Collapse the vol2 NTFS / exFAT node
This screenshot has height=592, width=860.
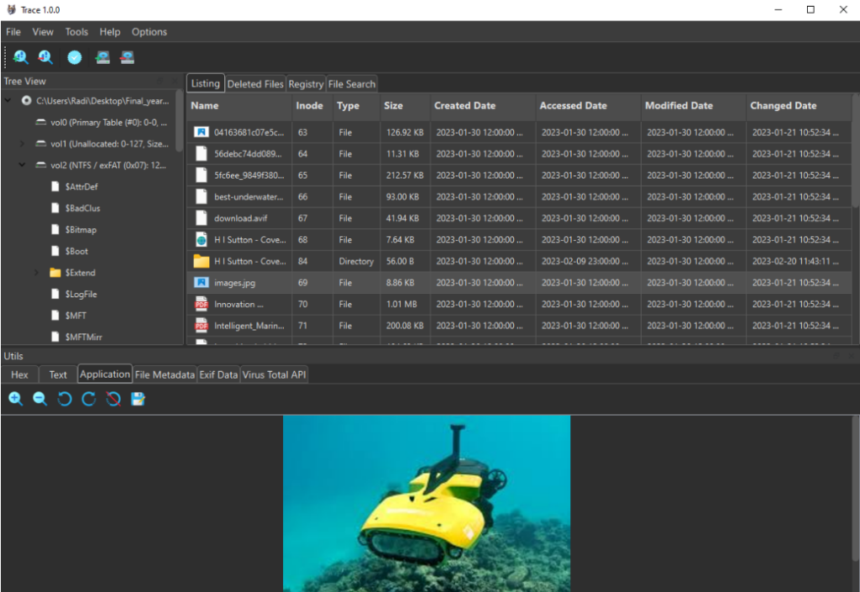(22, 165)
